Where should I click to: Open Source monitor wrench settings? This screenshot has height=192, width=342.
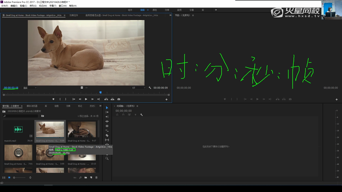pos(150,88)
